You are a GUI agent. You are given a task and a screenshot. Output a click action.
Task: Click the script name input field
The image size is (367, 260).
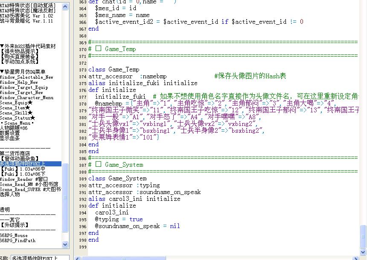point(40,258)
